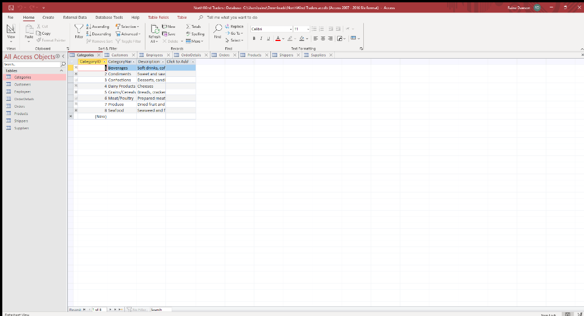Close the Employees document tab
The height and width of the screenshot is (316, 584).
[168, 55]
